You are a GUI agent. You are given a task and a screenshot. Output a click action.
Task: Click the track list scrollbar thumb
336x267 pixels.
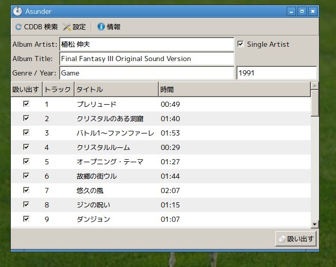pyautogui.click(x=314, y=103)
